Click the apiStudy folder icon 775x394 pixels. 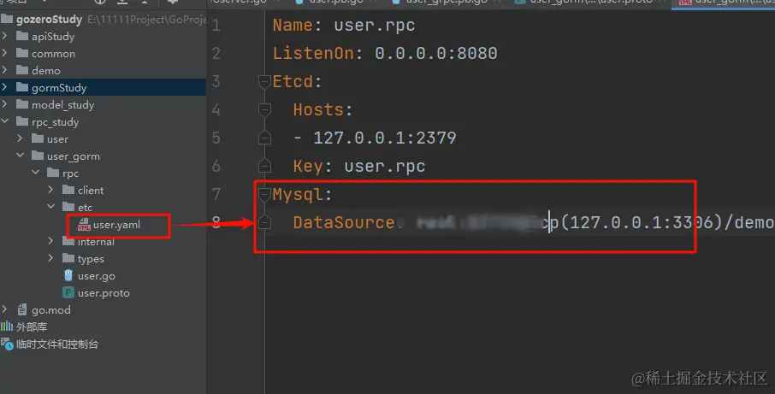coord(21,36)
